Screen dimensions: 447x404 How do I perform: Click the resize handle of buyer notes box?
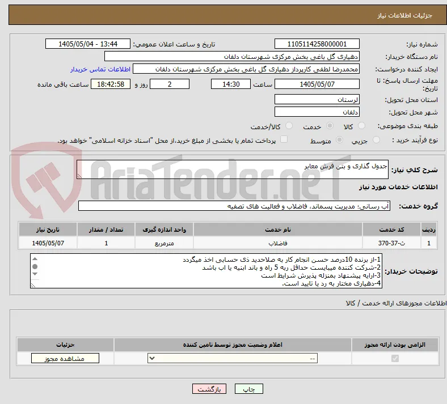[33, 285]
